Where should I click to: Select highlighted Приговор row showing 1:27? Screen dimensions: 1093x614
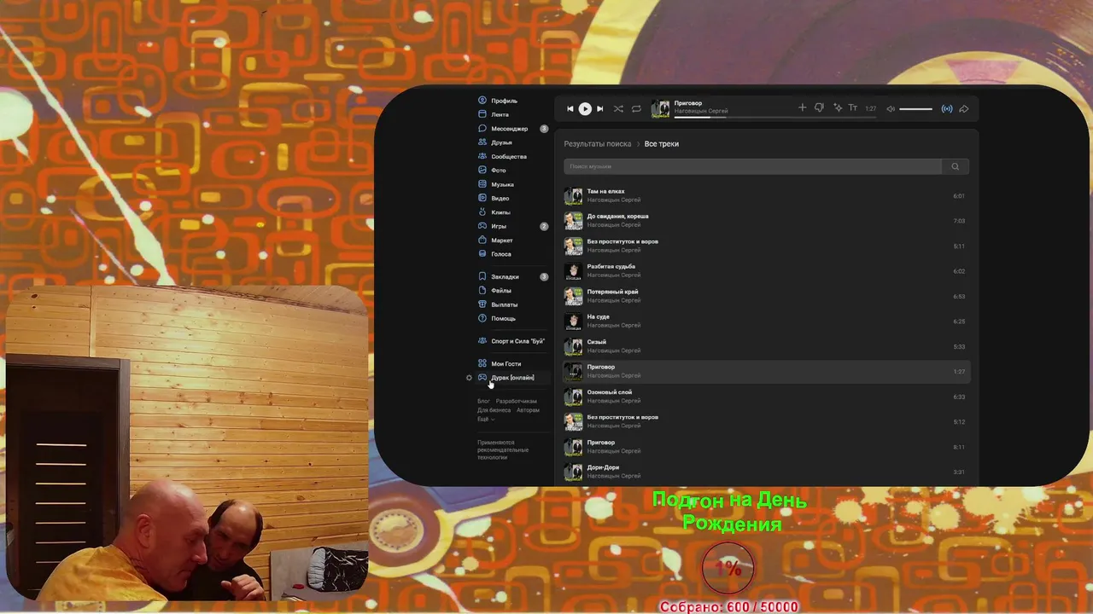point(766,372)
